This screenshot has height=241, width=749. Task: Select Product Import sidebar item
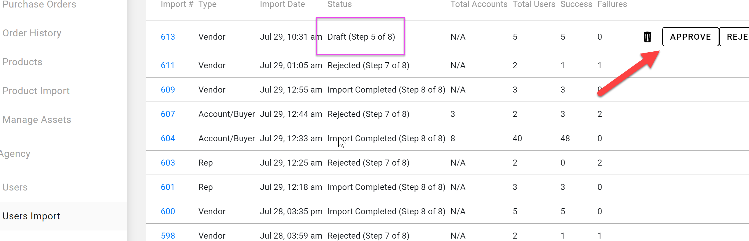[x=36, y=91]
